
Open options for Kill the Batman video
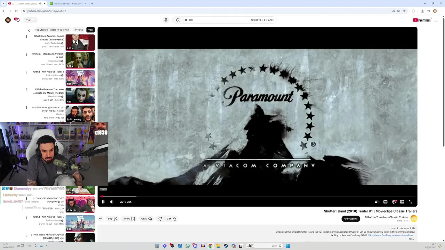click(x=26, y=90)
